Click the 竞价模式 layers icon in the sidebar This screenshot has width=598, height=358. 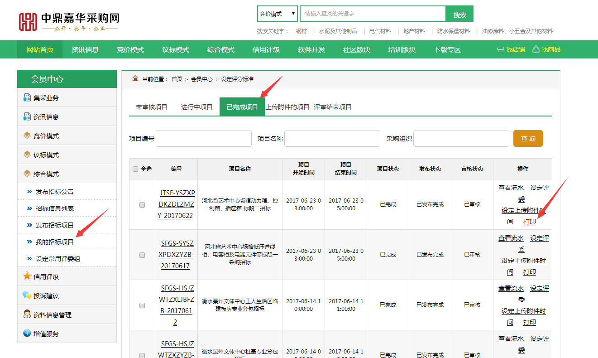coord(27,135)
